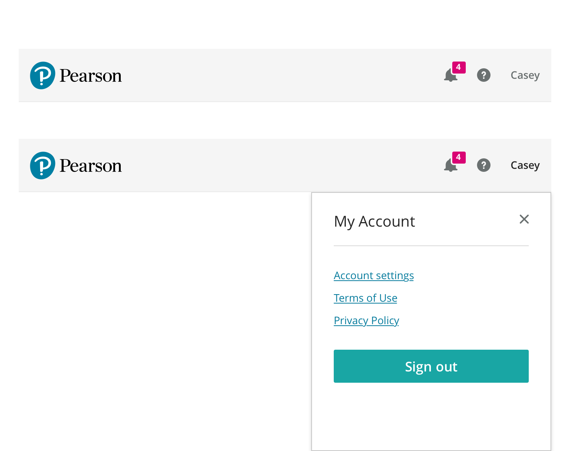
Task: Click the Pearson wordmark in the upper header
Action: coord(91,76)
